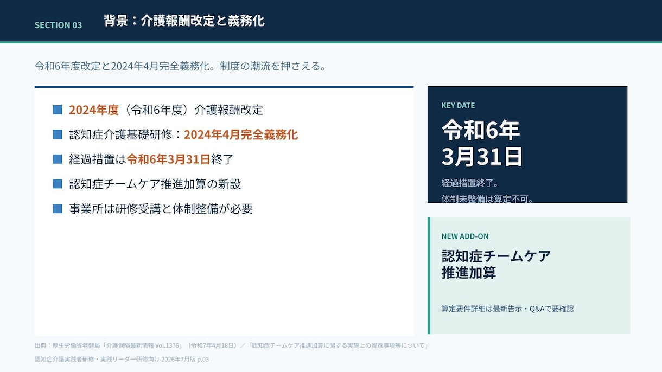
Task: Click text 認知症介護基礎研修： in second bullet
Action: tap(126, 134)
